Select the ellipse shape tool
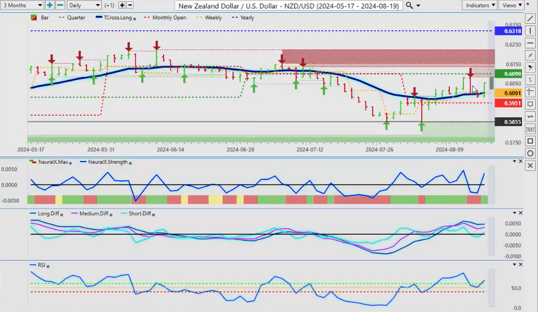538x312 pixels. pyautogui.click(x=530, y=153)
